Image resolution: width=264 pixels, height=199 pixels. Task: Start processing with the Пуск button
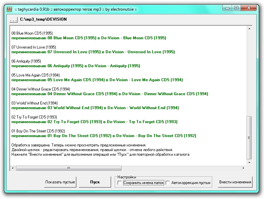(x=95, y=182)
